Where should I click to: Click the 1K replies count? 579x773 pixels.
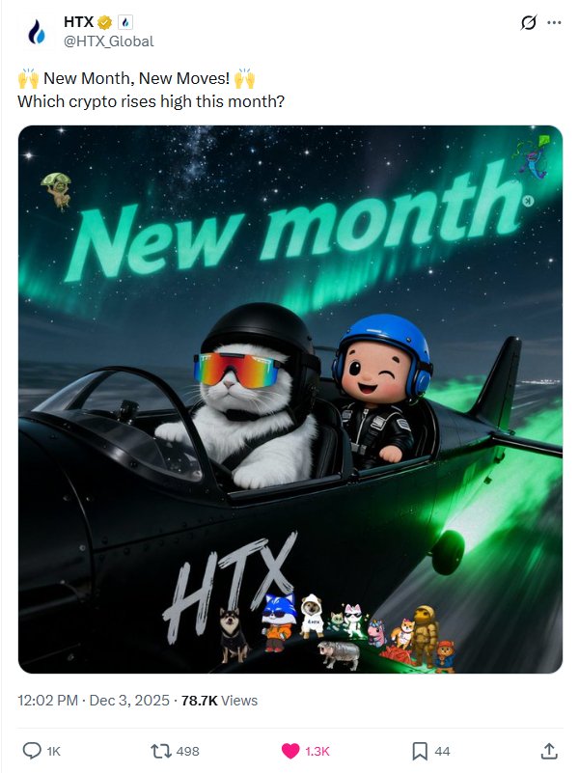(54, 752)
